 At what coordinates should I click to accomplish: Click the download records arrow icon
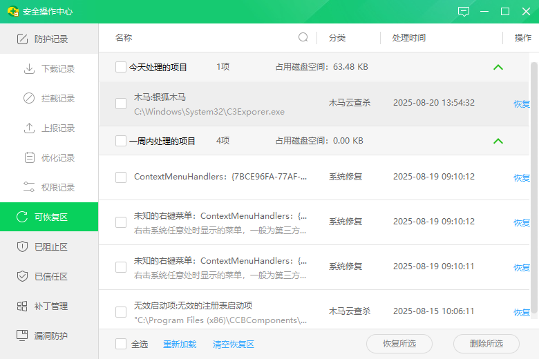(29, 69)
